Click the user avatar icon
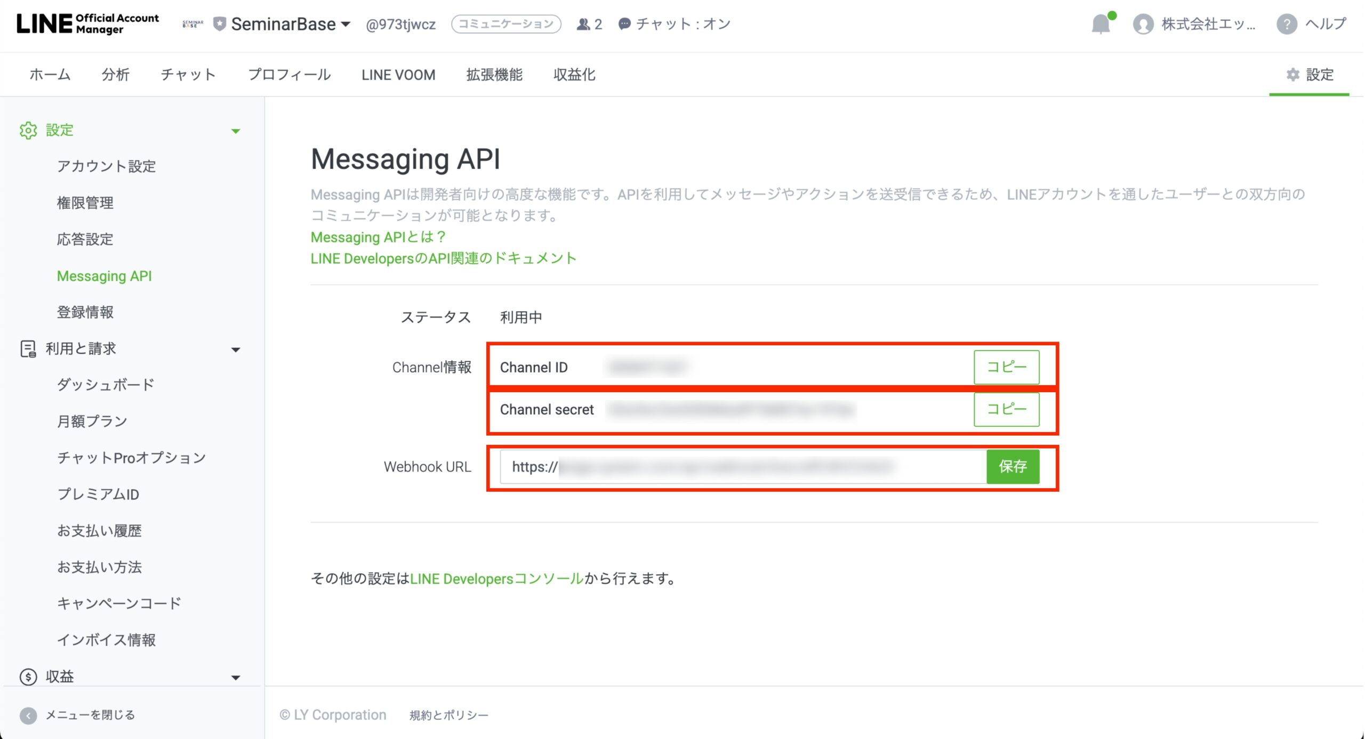The height and width of the screenshot is (739, 1365). pos(1143,24)
